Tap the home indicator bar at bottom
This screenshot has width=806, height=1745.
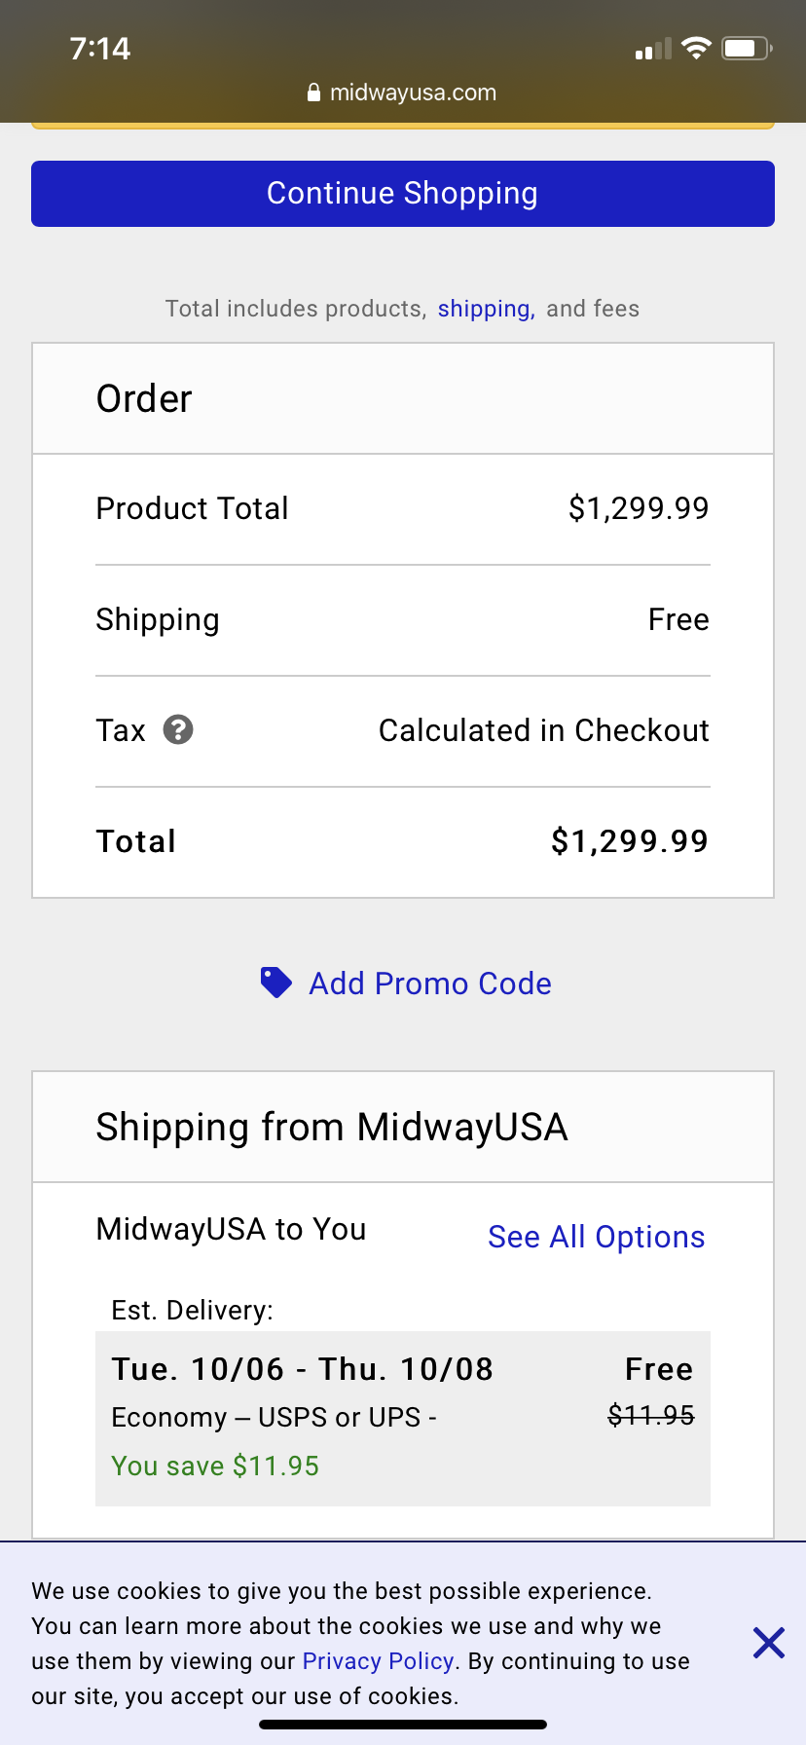point(403,1725)
